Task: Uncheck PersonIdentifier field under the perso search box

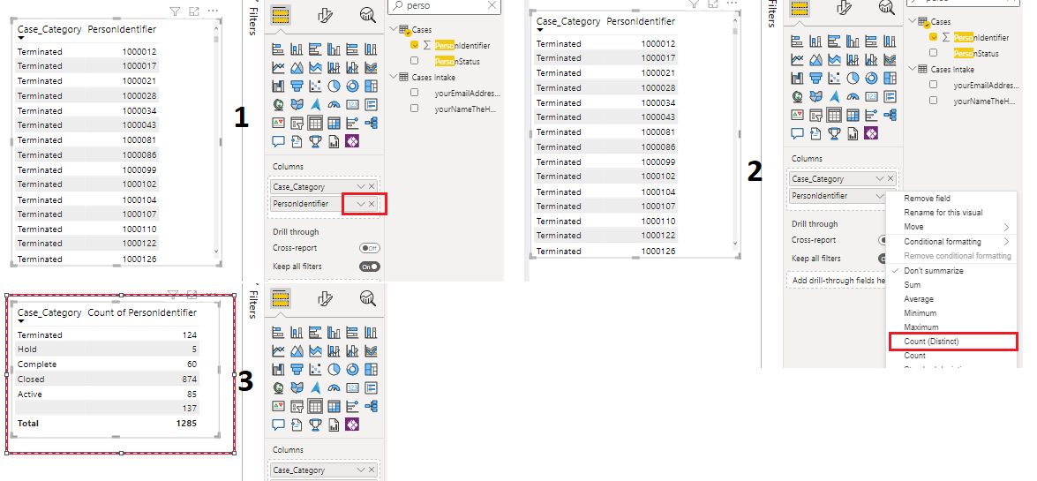Action: (x=414, y=45)
